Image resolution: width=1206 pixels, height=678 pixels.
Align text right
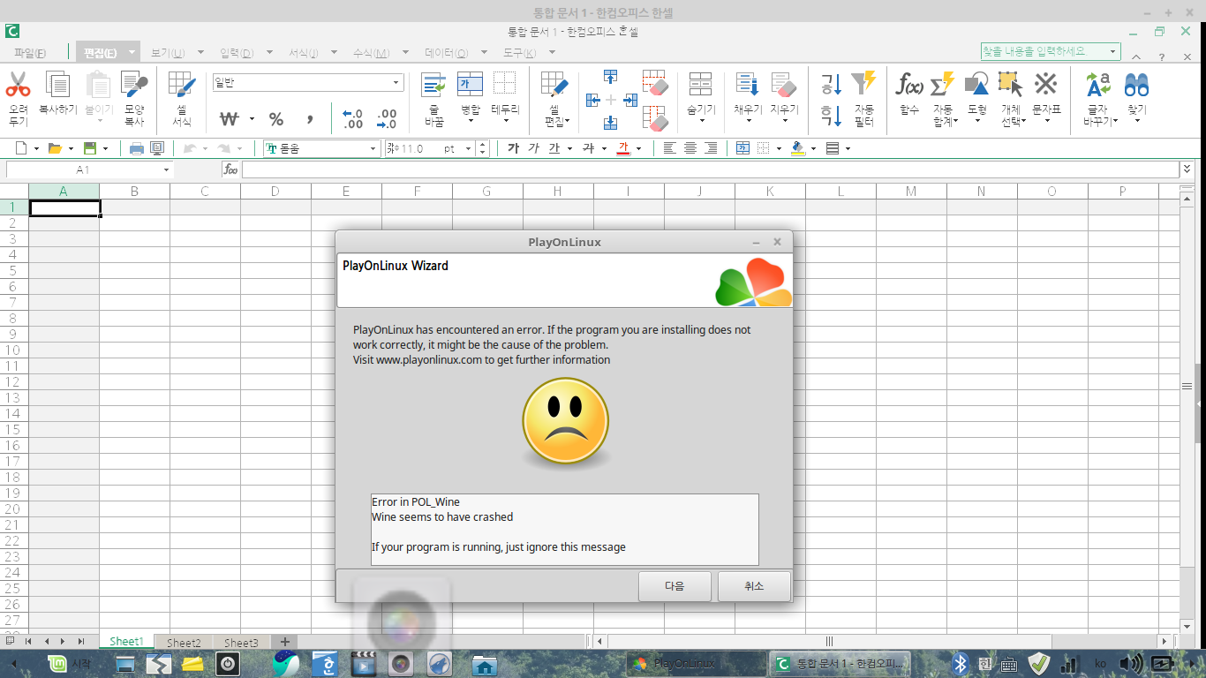[711, 148]
